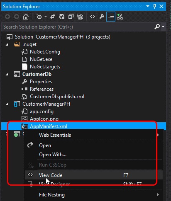Collapse the CustomerManagerPH project
The width and height of the screenshot is (171, 201).
[7, 104]
